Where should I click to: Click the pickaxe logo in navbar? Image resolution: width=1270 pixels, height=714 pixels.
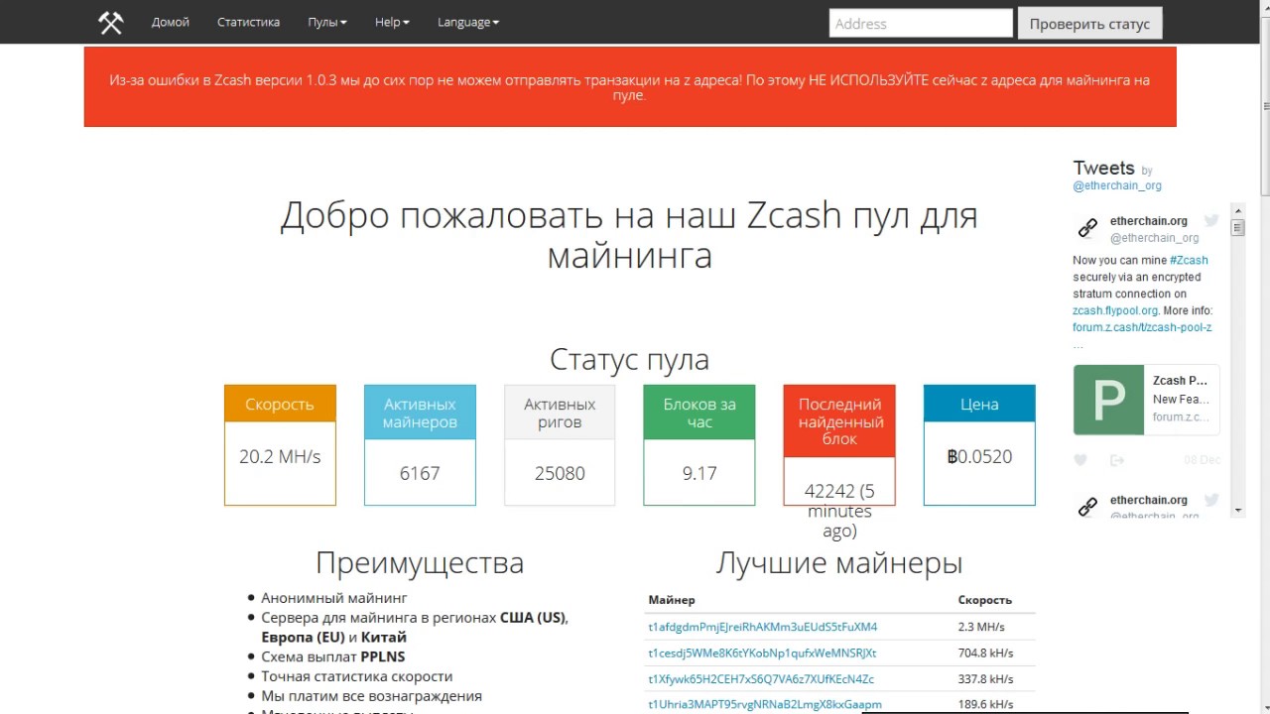(110, 22)
